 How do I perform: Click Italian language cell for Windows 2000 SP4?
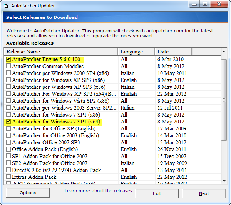(127, 73)
